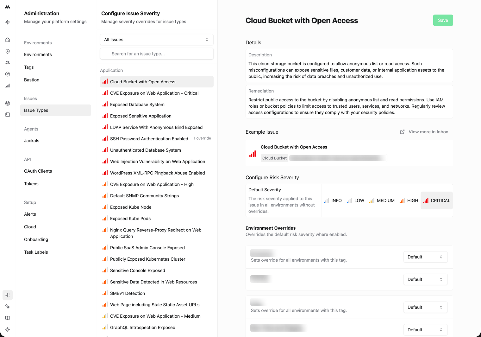The height and width of the screenshot is (337, 481).
Task: Open the shield security icon
Action: [x=8, y=51]
